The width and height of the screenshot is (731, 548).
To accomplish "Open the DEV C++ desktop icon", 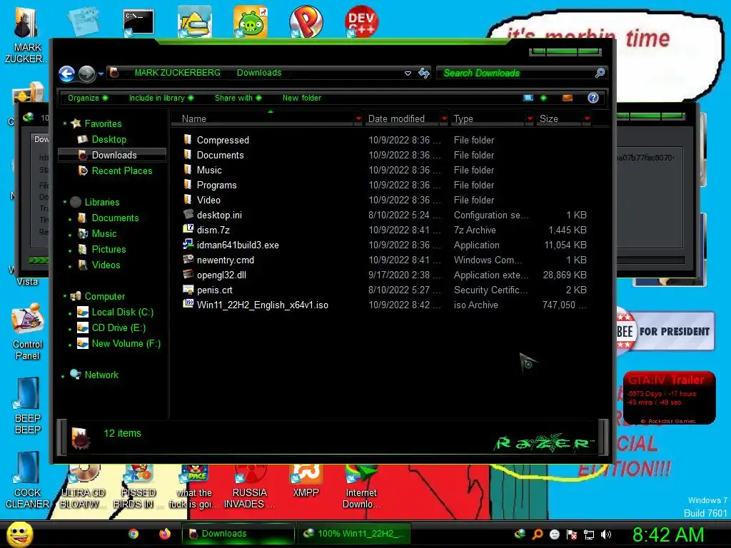I will point(361,21).
